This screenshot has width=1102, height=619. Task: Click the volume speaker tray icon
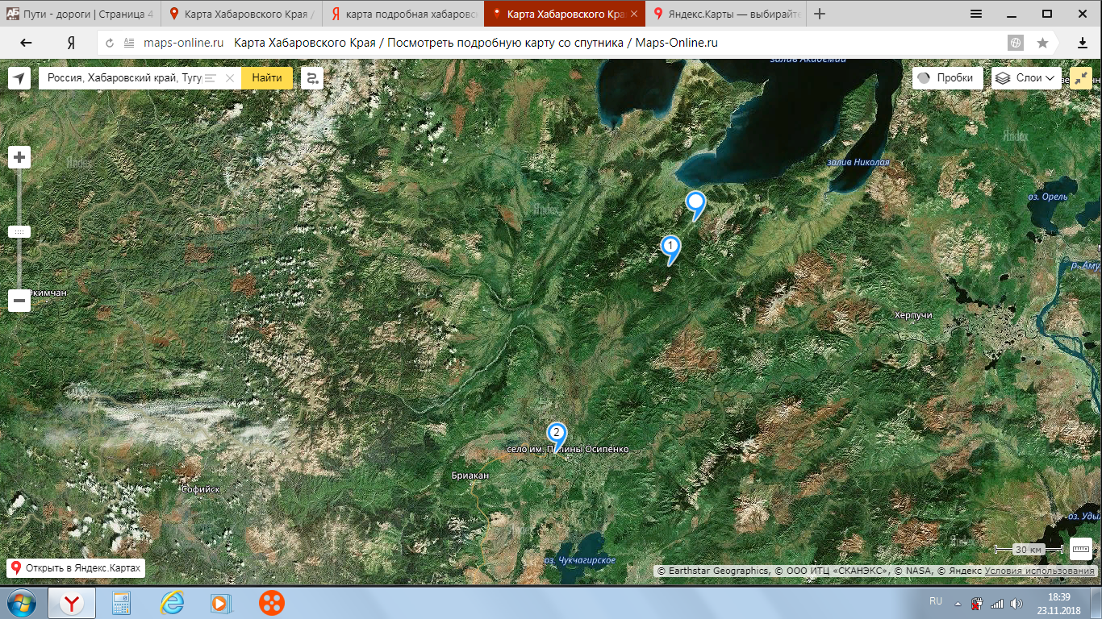tap(1016, 603)
